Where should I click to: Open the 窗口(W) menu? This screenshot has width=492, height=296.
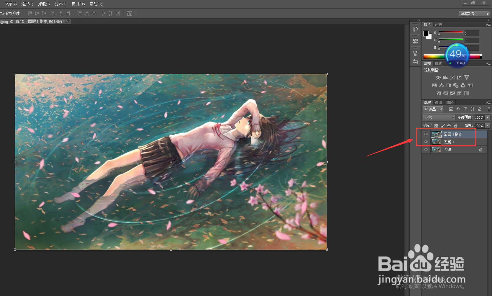tap(78, 4)
